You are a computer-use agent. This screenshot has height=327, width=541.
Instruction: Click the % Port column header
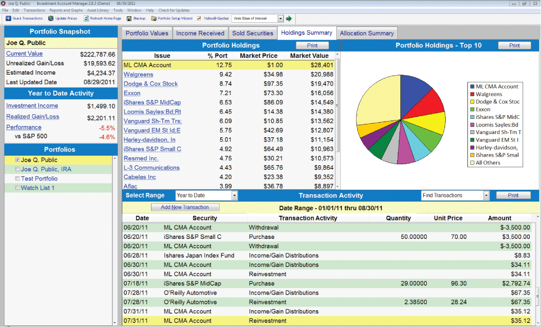pos(217,56)
